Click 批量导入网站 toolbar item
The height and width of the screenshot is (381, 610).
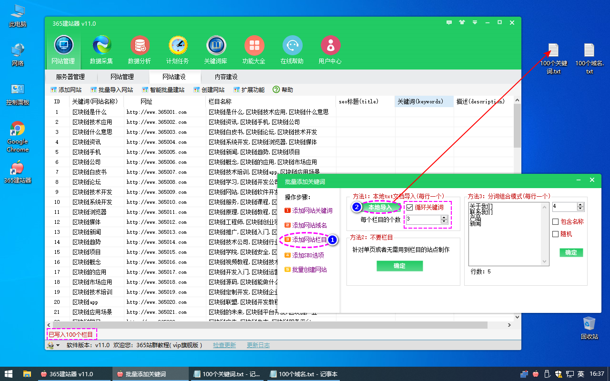click(x=112, y=90)
